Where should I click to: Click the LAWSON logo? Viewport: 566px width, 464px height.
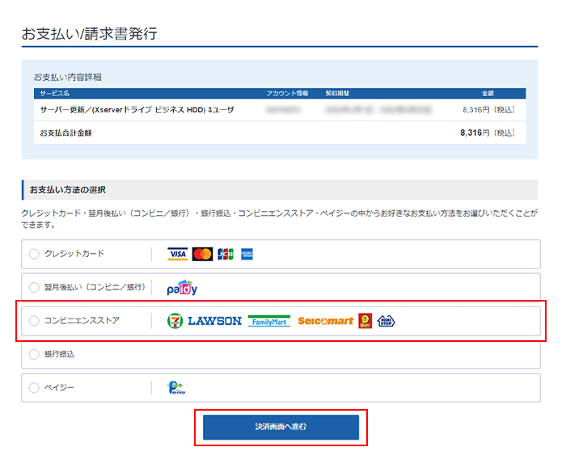215,321
